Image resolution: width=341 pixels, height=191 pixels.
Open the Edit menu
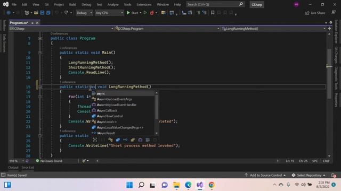tap(25, 4)
